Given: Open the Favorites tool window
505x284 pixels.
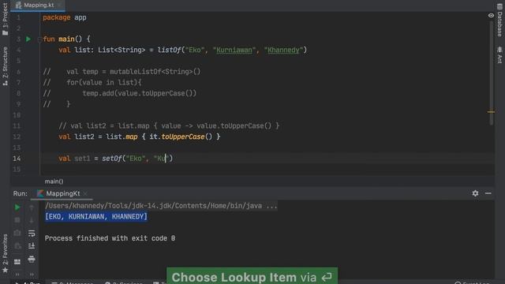Looking at the screenshot, I should click(x=5, y=253).
